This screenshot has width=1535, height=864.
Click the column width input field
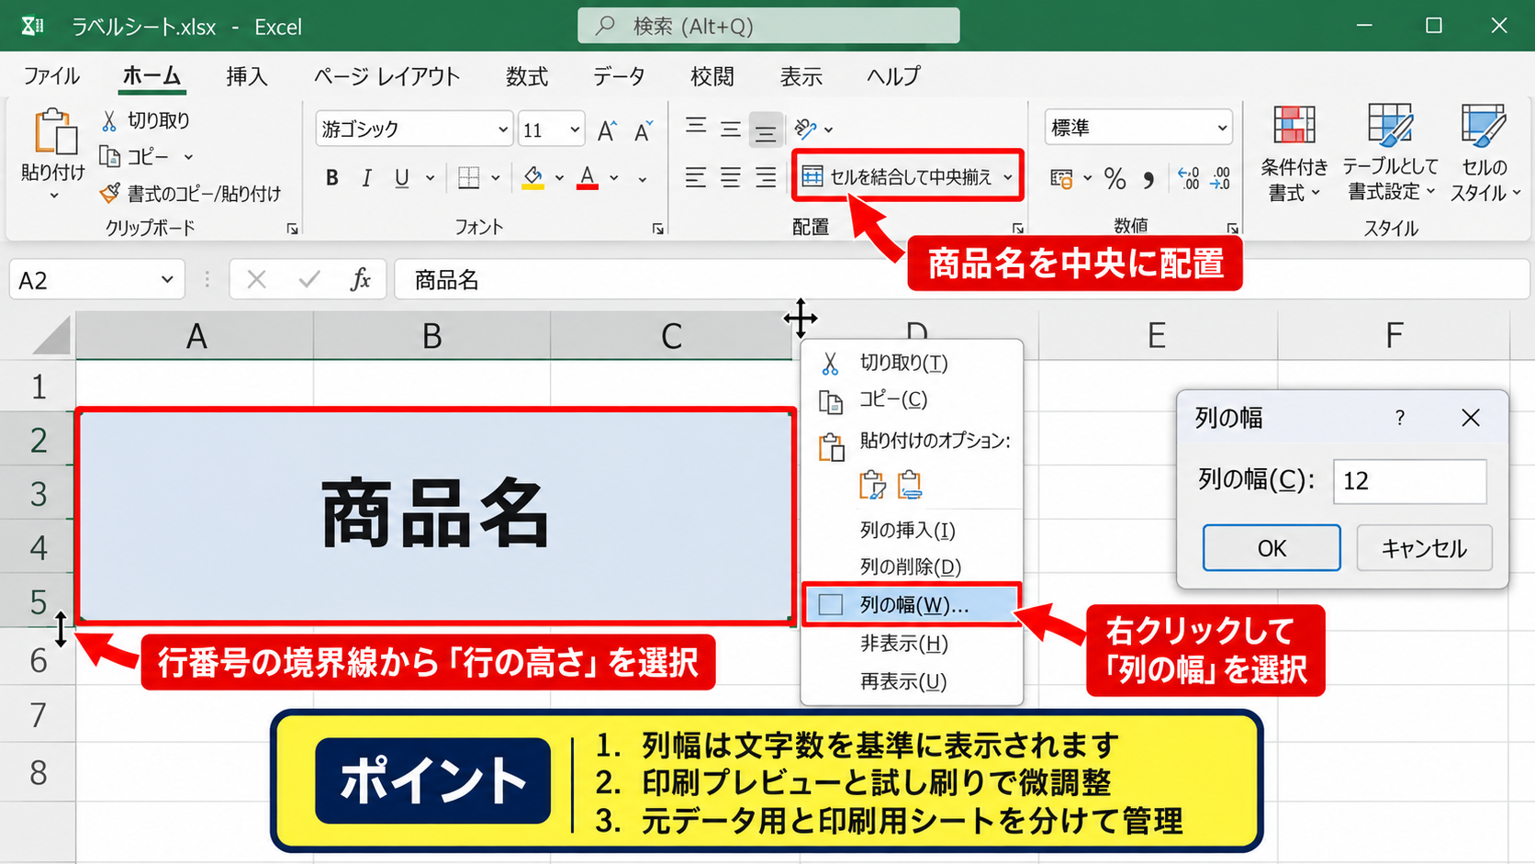click(1409, 481)
